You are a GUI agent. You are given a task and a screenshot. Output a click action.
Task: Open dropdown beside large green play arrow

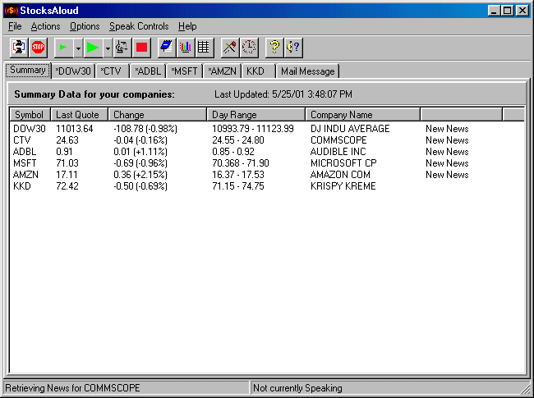[108, 47]
